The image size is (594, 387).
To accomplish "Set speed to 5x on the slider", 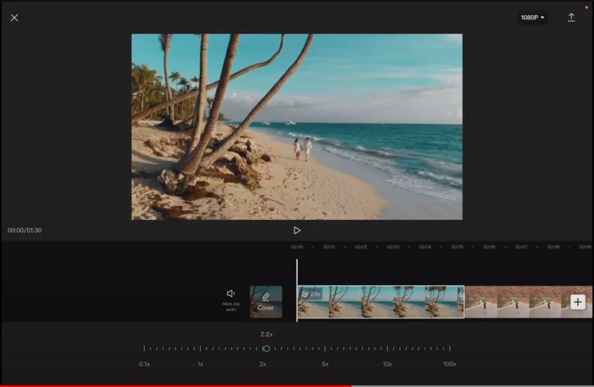I will (x=325, y=349).
